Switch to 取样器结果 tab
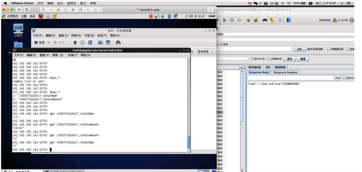This screenshot has width=362, height=172. (255, 67)
